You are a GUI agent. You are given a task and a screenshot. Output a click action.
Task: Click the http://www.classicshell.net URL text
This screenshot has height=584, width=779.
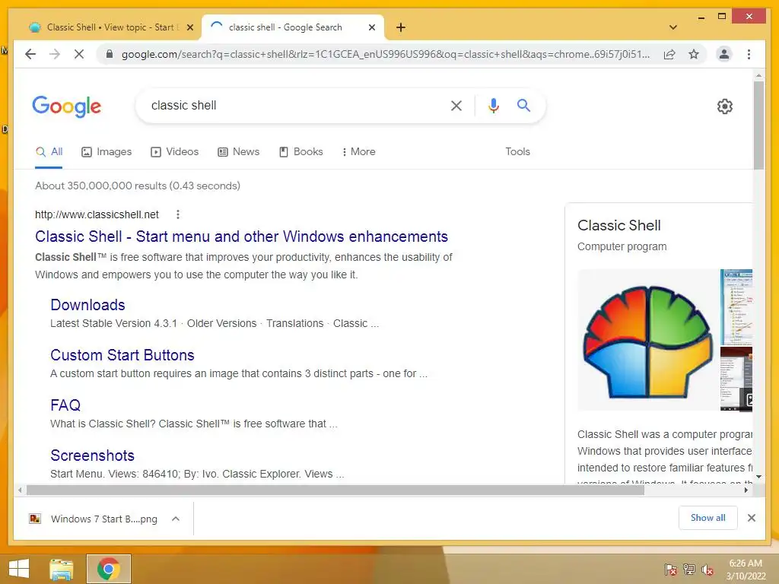[x=97, y=214]
